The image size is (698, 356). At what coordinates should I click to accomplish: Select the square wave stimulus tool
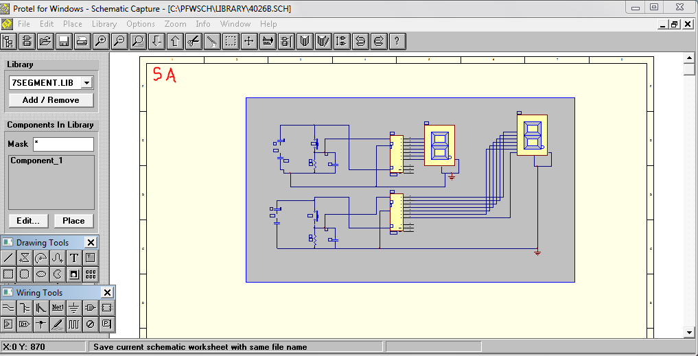point(74,324)
